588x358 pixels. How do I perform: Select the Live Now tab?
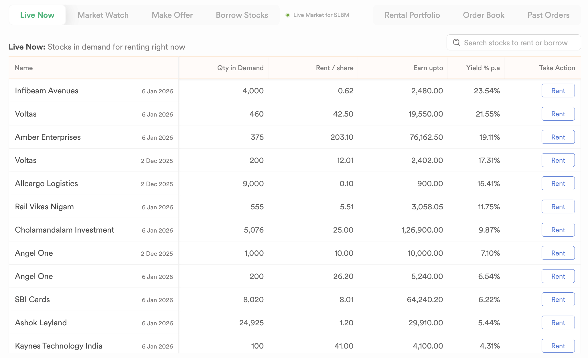point(37,15)
